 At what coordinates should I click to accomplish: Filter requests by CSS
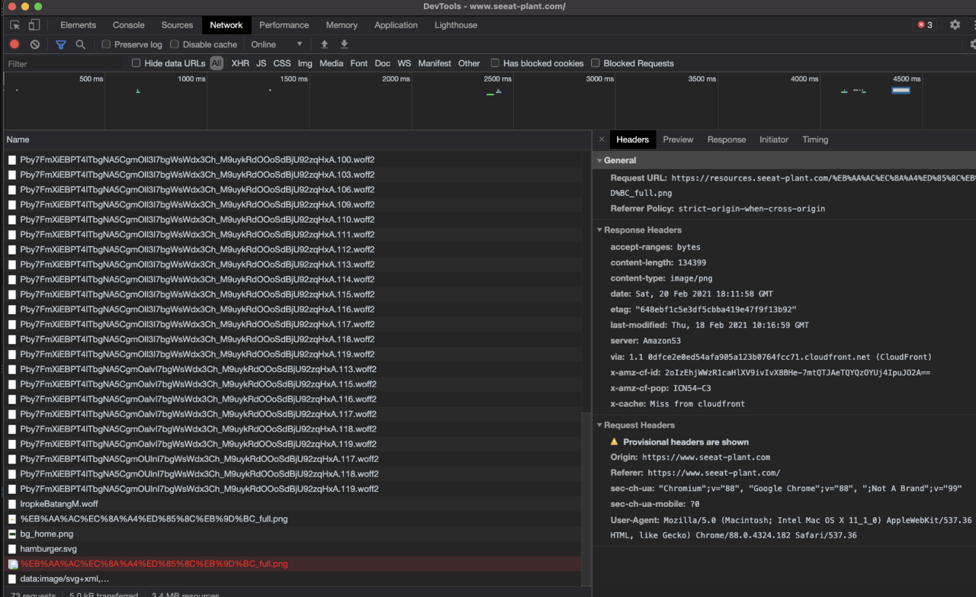coord(282,63)
